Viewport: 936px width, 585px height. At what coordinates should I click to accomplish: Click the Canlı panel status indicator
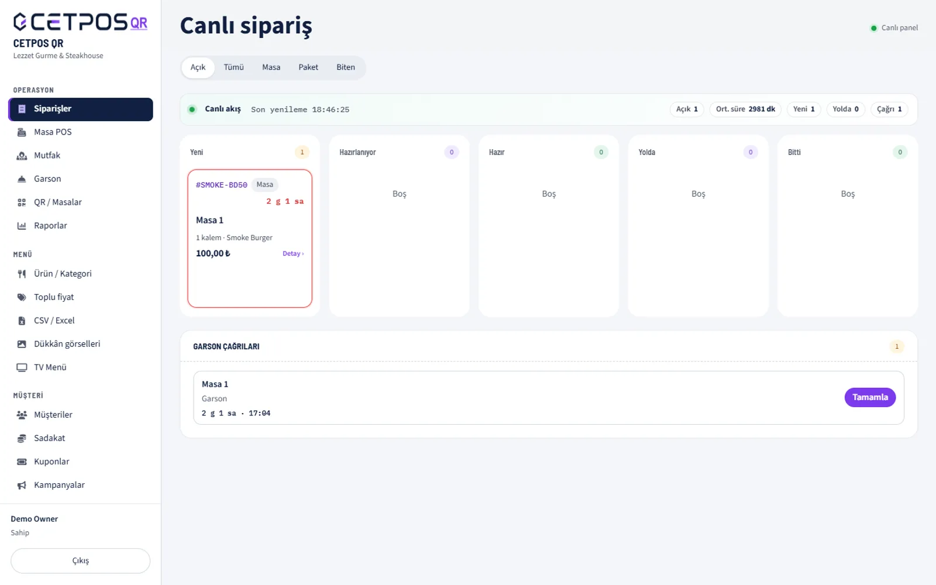(894, 28)
